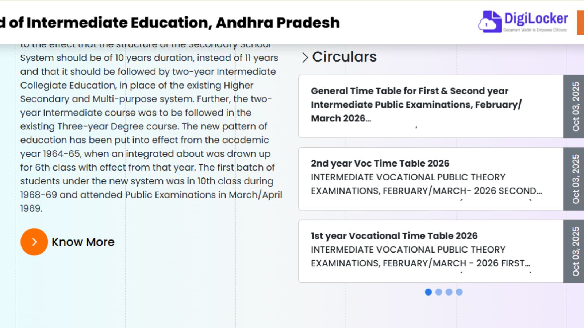Screen dimensions: 584x328
Task: Go to the fourth carousel pagination dot
Action: click(x=459, y=292)
